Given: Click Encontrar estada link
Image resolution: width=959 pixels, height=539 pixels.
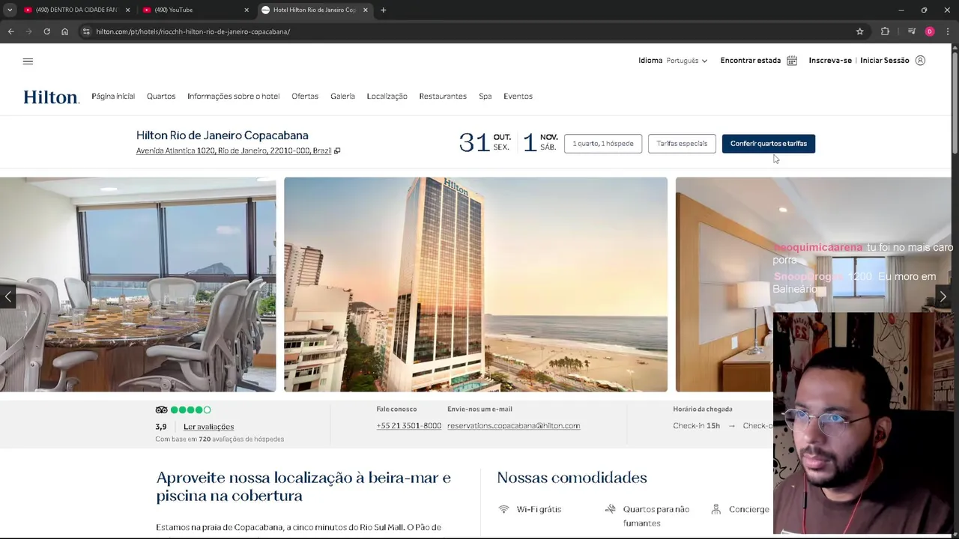Looking at the screenshot, I should (x=750, y=61).
